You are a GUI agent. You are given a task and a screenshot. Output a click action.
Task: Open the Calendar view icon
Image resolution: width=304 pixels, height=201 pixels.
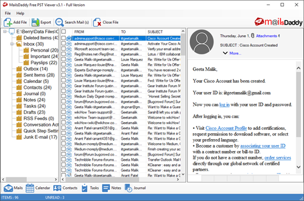(x=30, y=188)
